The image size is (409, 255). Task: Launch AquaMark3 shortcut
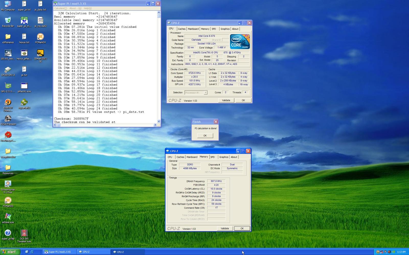24,104
